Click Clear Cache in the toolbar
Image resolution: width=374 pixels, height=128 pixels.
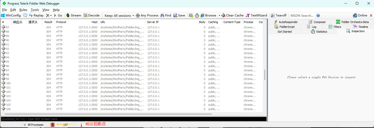pyautogui.click(x=232, y=15)
